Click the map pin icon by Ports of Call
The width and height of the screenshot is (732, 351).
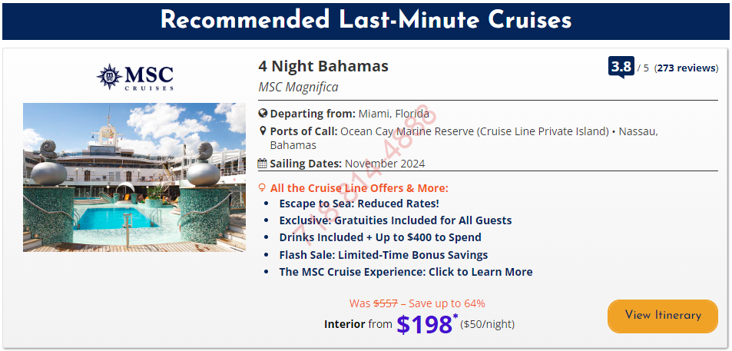pos(263,131)
